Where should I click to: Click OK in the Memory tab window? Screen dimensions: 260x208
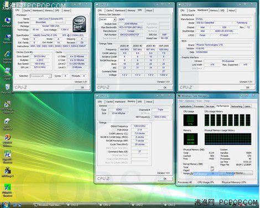pos(165,179)
